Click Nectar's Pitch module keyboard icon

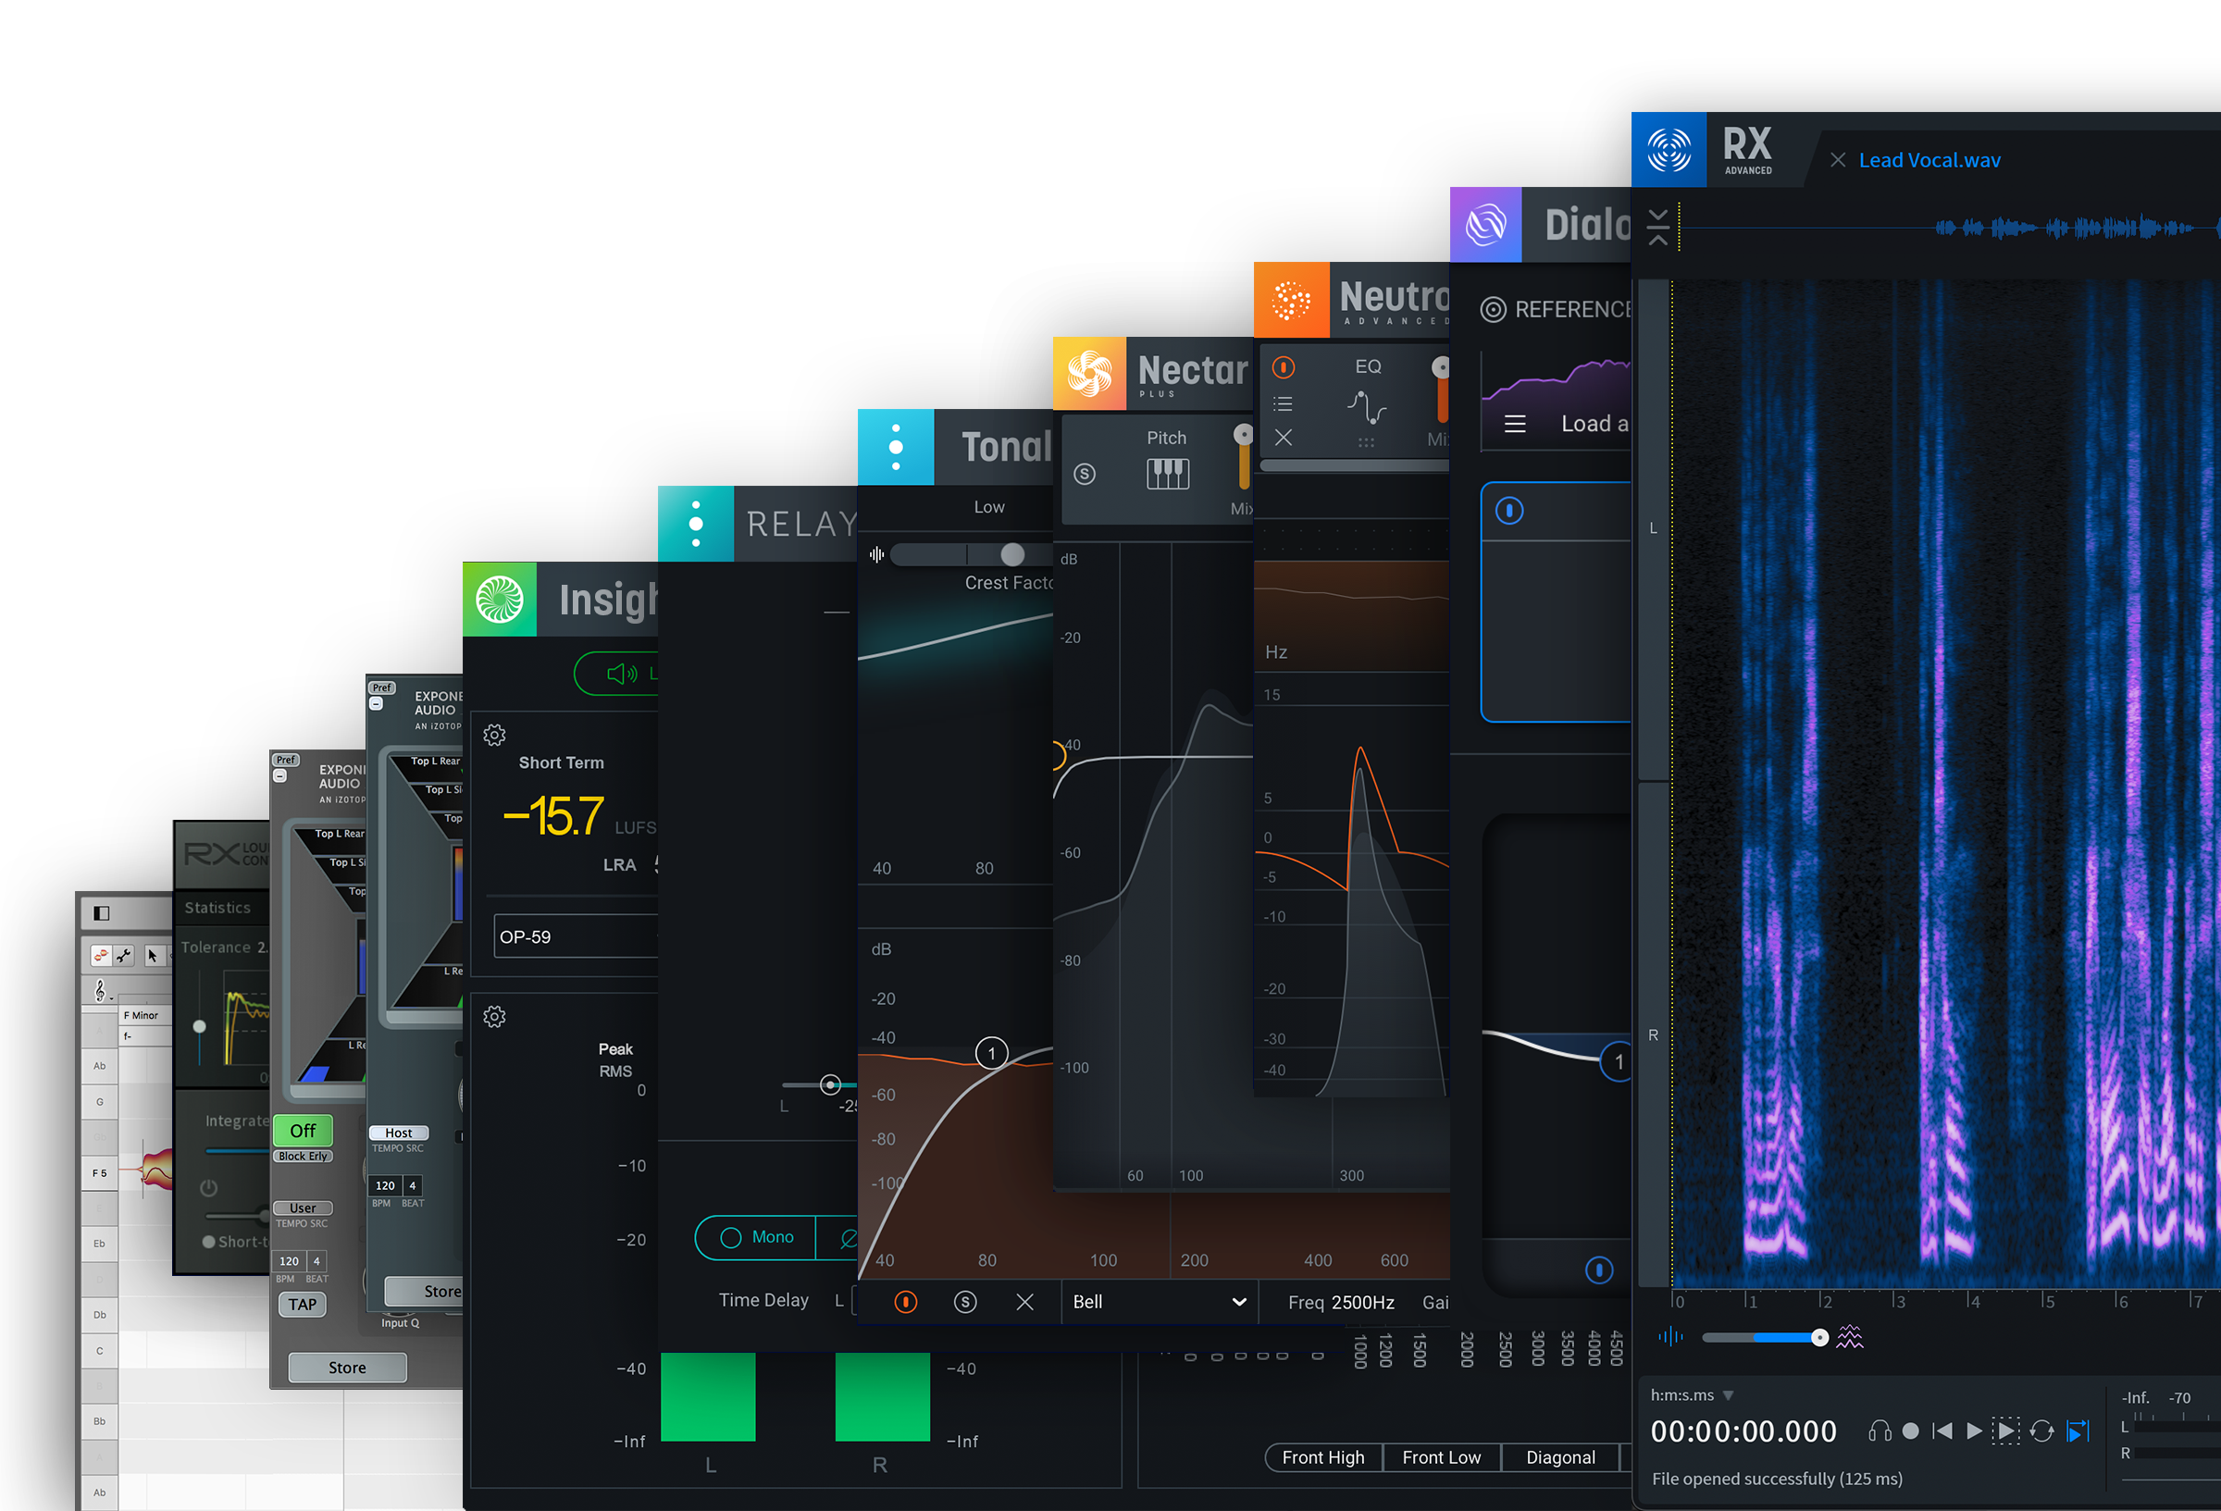1167,473
